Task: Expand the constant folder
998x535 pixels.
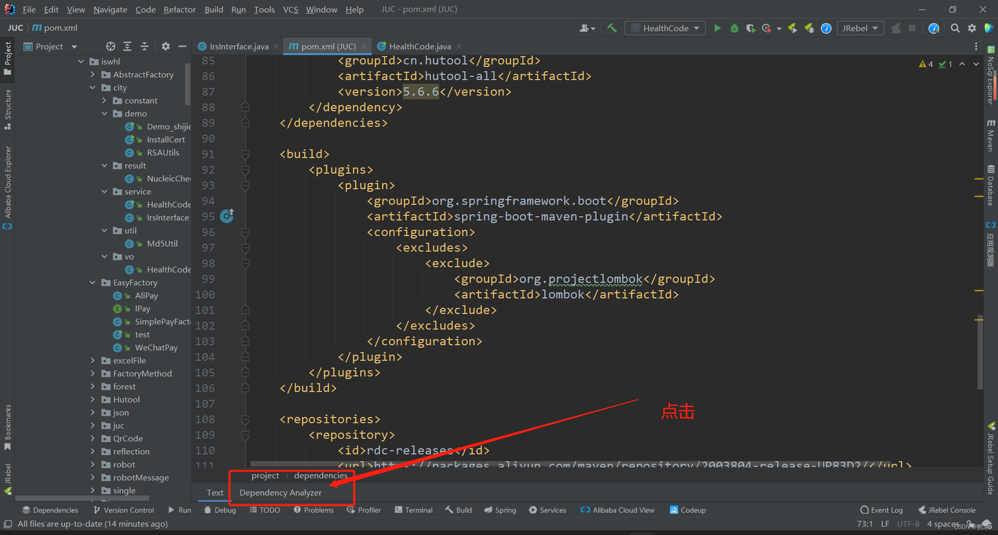Action: tap(104, 100)
